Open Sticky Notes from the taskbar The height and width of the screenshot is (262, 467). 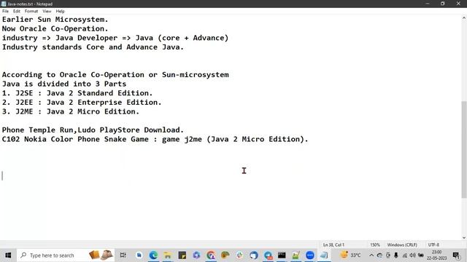pyautogui.click(x=182, y=255)
